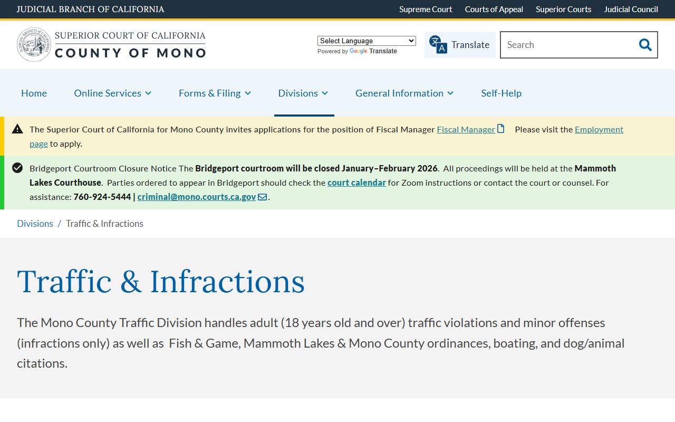The image size is (675, 422).
Task: Expand the Divisions menu chevron
Action: [325, 93]
